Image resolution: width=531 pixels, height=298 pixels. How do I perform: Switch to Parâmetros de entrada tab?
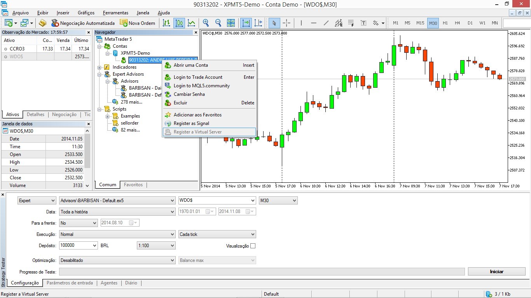pos(70,283)
